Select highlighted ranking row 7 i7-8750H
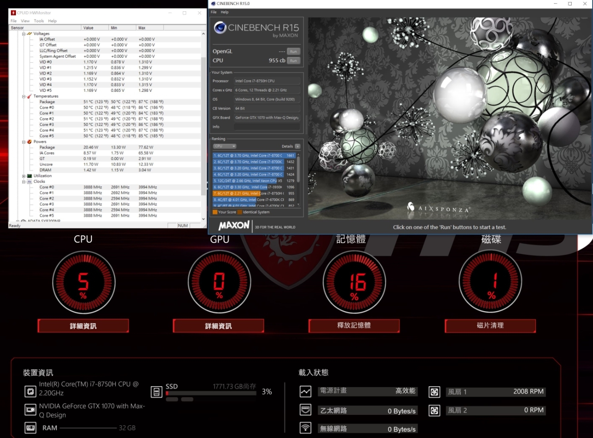The width and height of the screenshot is (593, 438). [x=254, y=194]
